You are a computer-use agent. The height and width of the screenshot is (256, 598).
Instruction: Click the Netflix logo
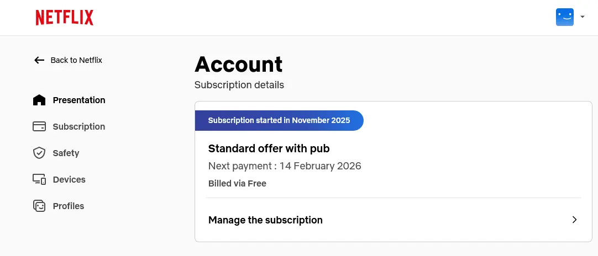coord(65,18)
